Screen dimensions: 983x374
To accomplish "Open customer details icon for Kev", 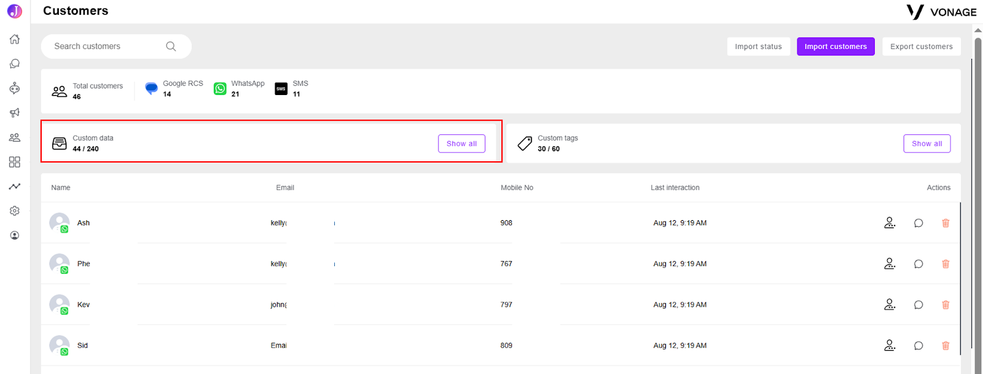I will click(890, 304).
